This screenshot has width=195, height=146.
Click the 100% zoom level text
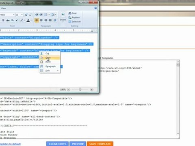pyautogui.click(x=63, y=90)
